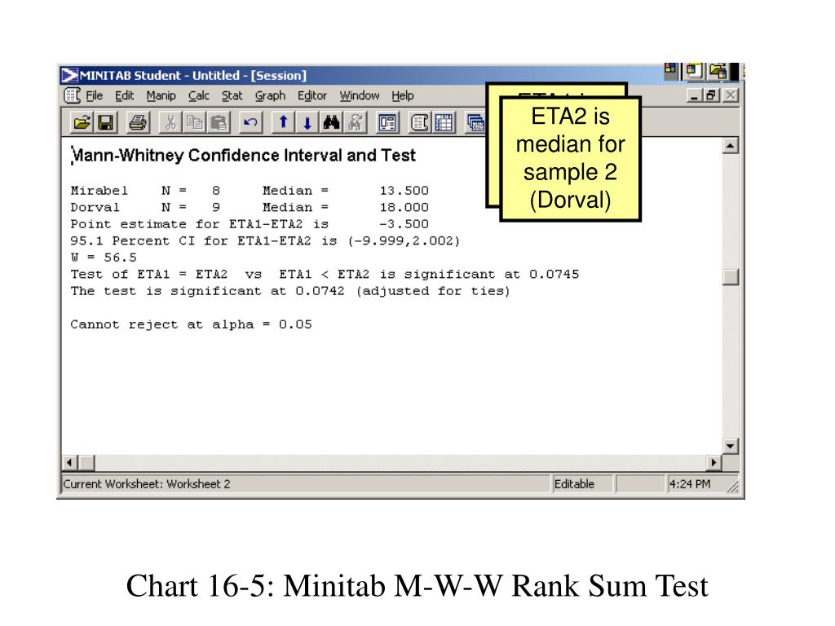Click the horizontal scrollbar thumb
The height and width of the screenshot is (626, 835).
click(86, 463)
